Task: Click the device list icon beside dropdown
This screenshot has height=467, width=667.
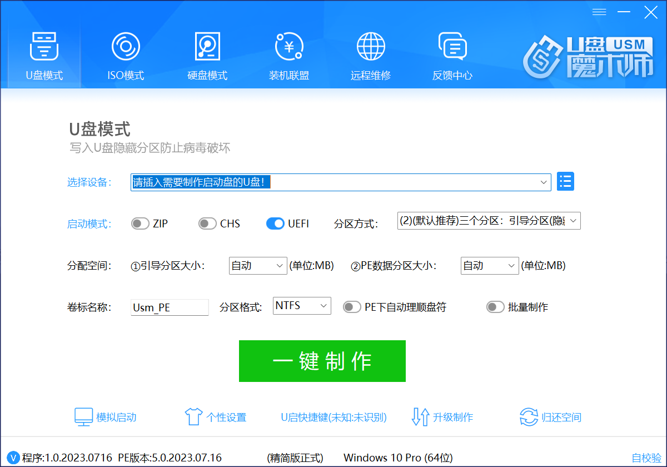Action: coord(565,181)
